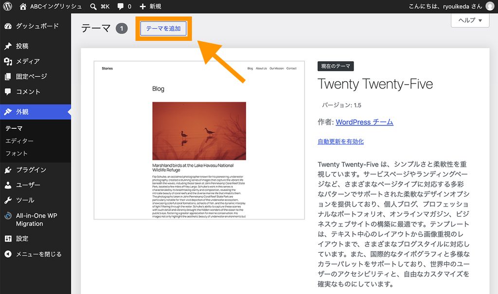The image size is (498, 294).
Task: Click the plus icon for new content
Action: point(143,6)
